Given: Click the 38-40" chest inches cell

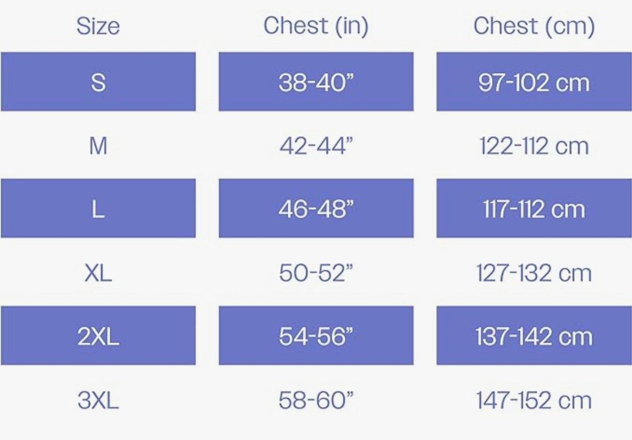Looking at the screenshot, I should pos(316,82).
